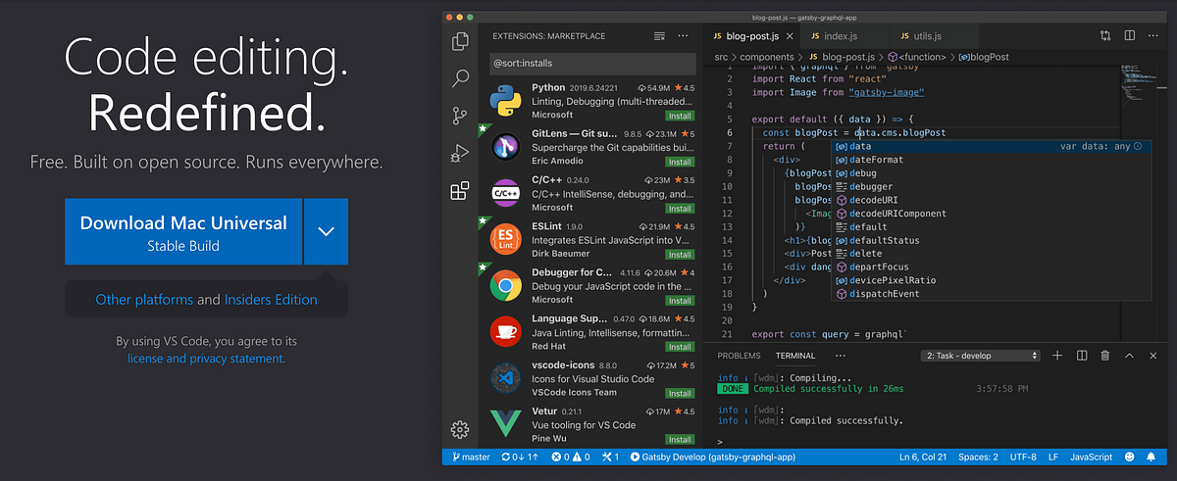Click the @sort:installs search field
The width and height of the screenshot is (1177, 481).
click(x=592, y=64)
